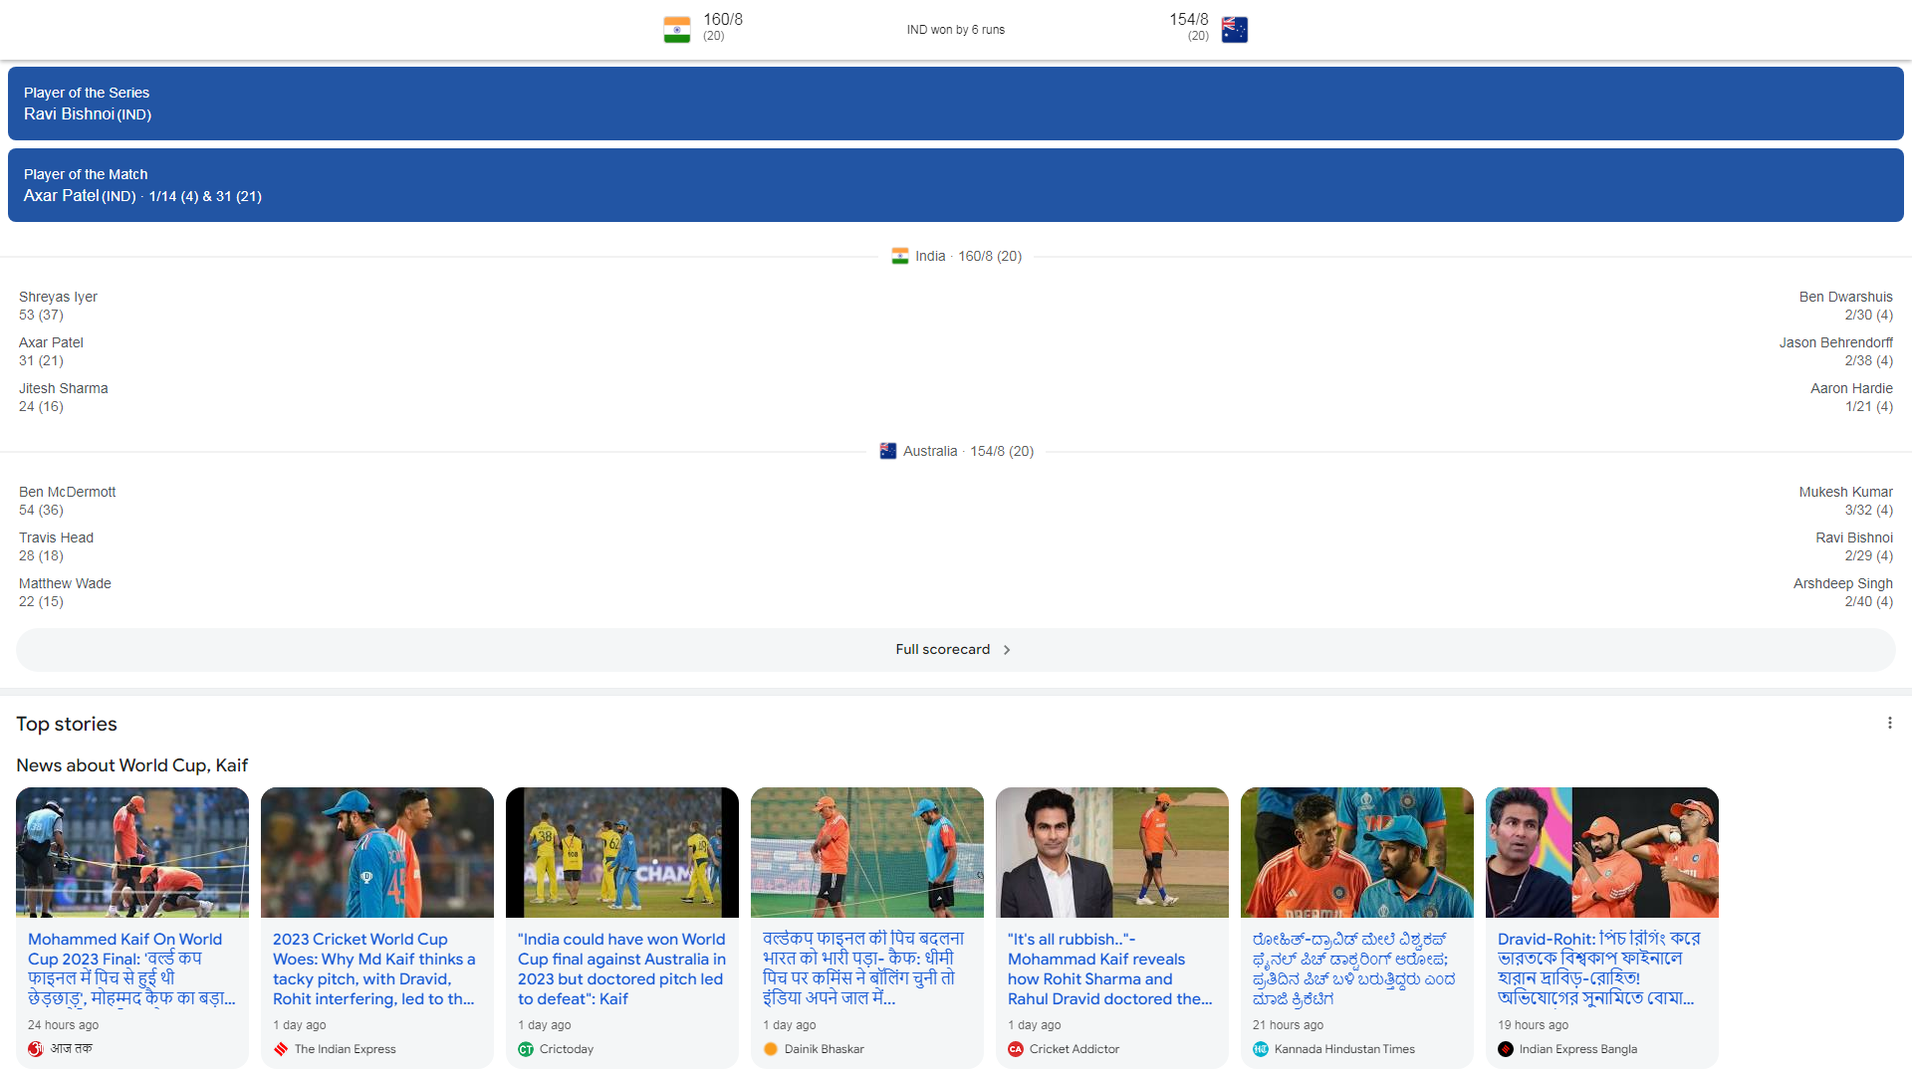
Task: Click the IND won by 6 runs result text
Action: (955, 29)
